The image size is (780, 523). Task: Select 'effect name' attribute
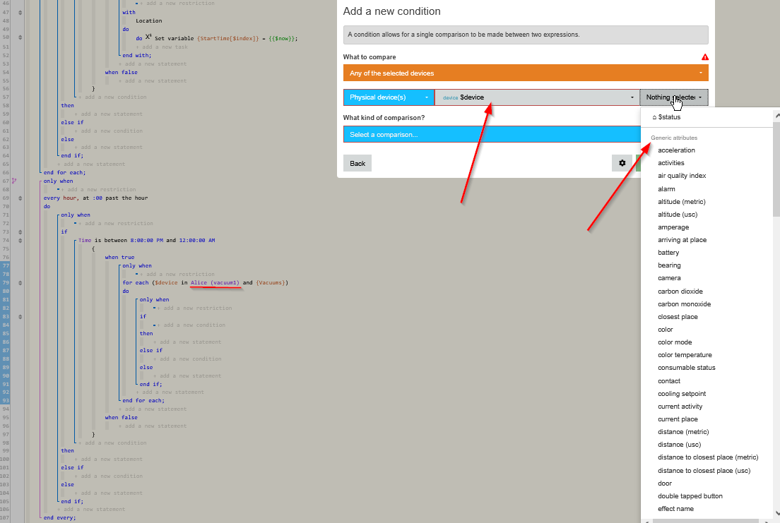coord(675,509)
